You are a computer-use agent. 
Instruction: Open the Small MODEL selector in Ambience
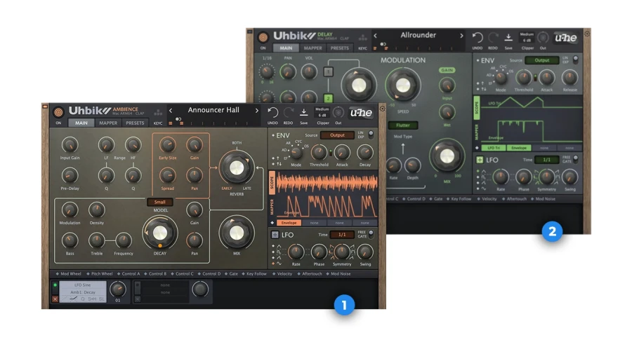pos(160,203)
